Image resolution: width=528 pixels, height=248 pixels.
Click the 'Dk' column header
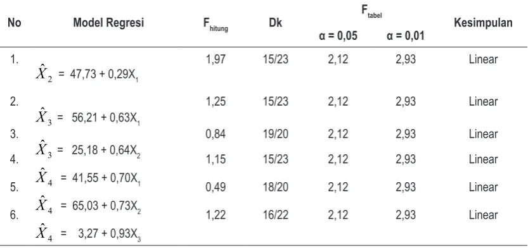(276, 23)
